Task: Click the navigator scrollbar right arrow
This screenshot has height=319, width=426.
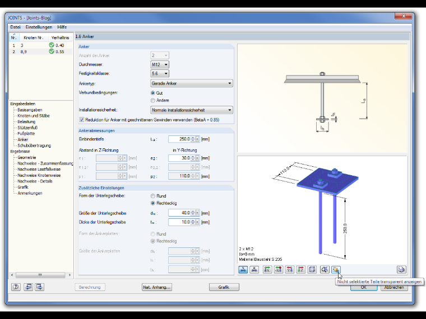Action: 70,275
